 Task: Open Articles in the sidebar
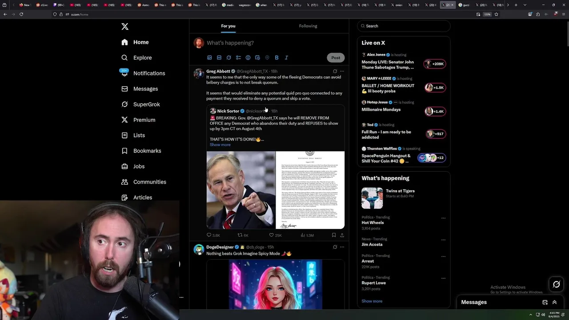(137, 197)
